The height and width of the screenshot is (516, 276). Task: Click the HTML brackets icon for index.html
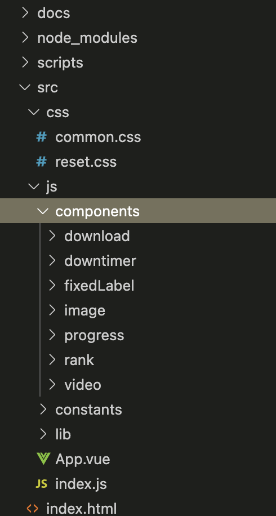32,509
